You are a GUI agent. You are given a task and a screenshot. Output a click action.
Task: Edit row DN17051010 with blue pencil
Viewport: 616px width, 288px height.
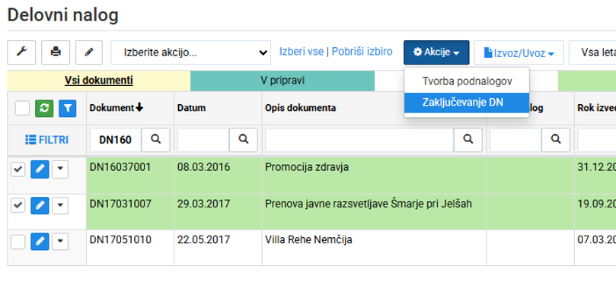40,242
